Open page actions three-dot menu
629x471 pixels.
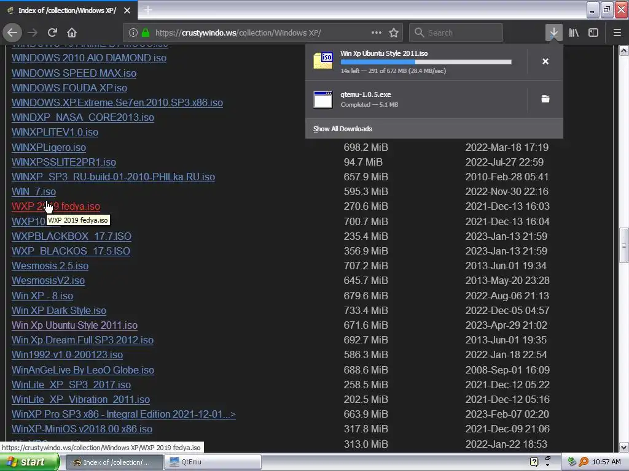(x=377, y=33)
